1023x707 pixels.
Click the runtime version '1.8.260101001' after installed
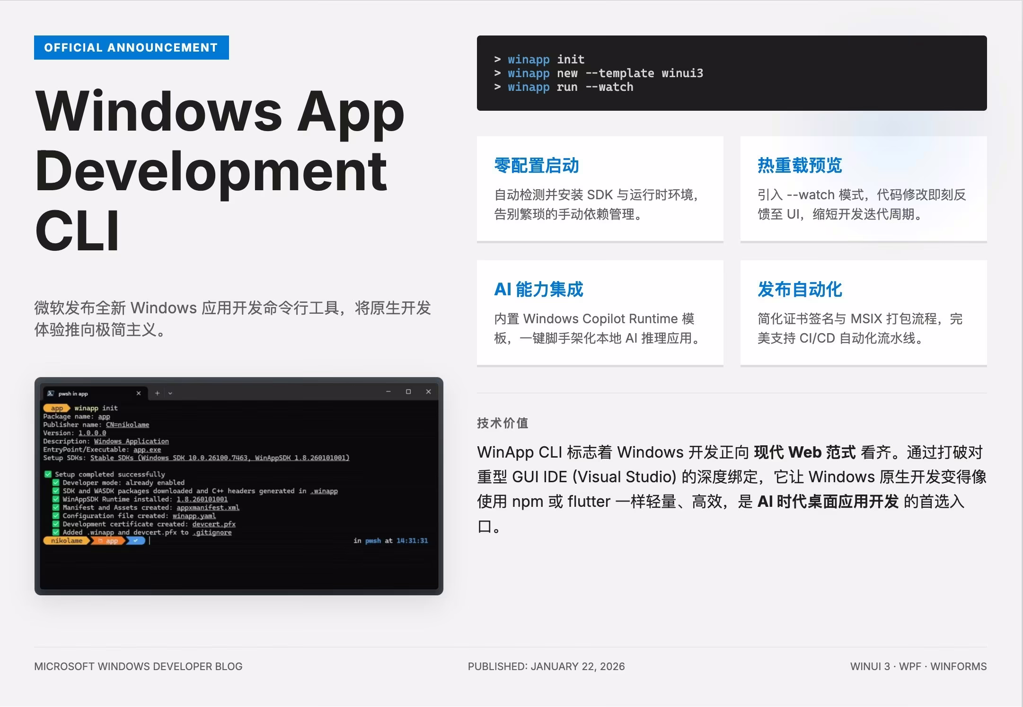202,499
